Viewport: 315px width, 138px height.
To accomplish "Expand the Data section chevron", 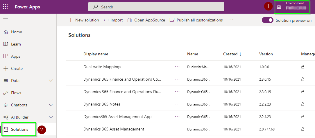I will [51, 81].
